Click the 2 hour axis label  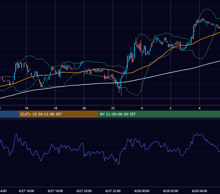pos(170,108)
